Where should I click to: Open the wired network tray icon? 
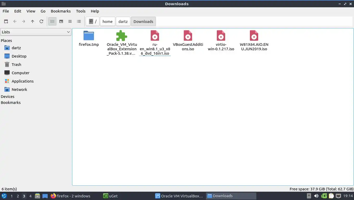click(x=338, y=196)
